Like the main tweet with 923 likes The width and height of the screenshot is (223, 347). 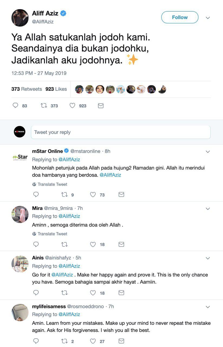72,106
